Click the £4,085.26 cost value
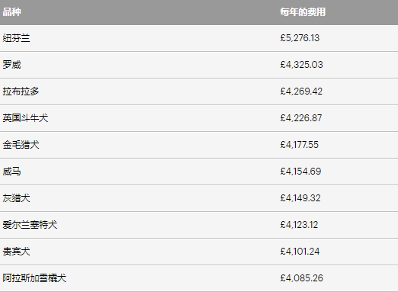The image size is (398, 292). 301,278
